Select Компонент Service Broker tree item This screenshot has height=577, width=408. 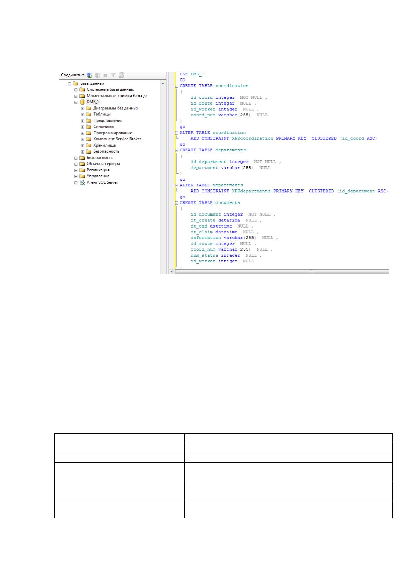coord(117,139)
